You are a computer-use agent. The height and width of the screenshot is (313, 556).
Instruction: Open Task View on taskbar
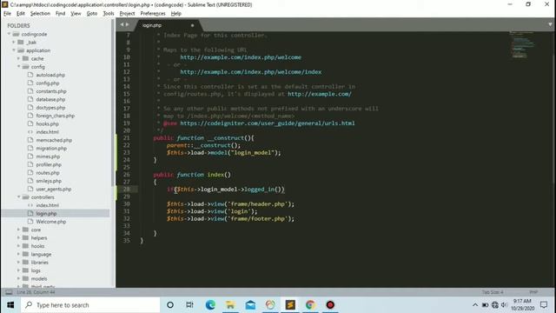point(189,305)
